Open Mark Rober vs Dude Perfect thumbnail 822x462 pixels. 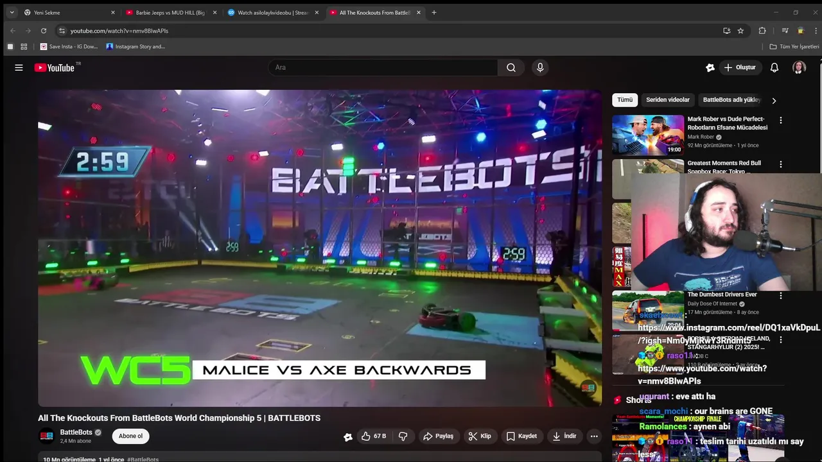(x=648, y=135)
